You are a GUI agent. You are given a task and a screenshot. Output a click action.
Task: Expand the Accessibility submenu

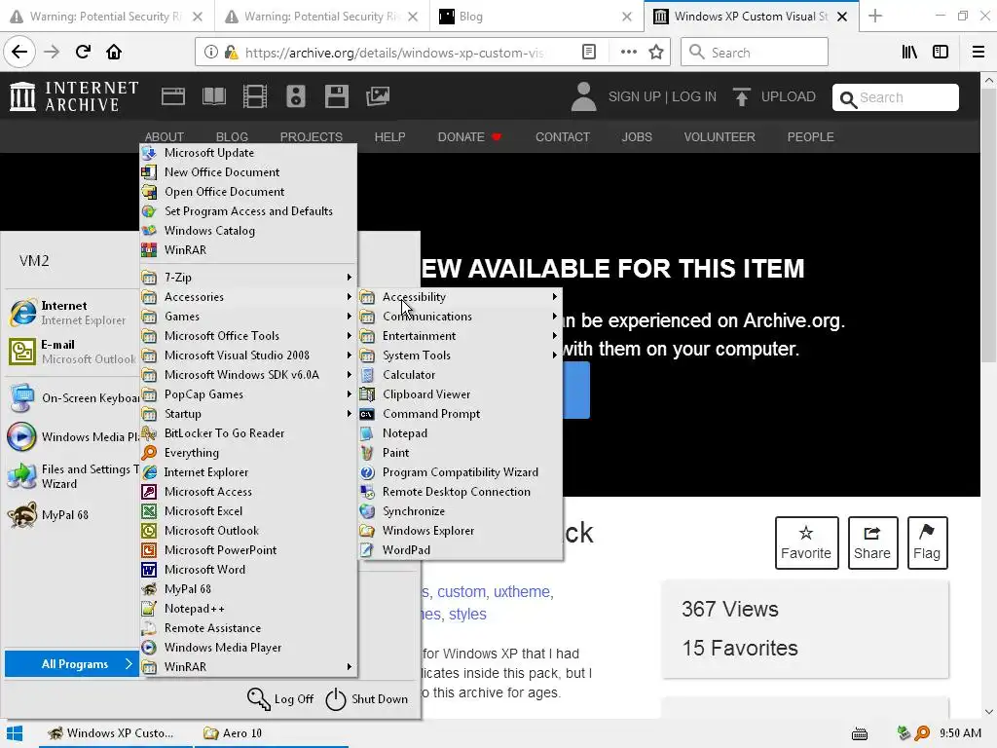(461, 297)
